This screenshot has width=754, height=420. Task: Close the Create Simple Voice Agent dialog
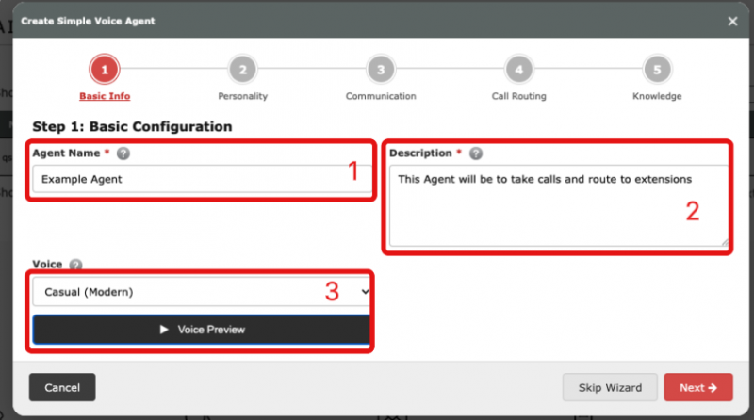tap(732, 21)
